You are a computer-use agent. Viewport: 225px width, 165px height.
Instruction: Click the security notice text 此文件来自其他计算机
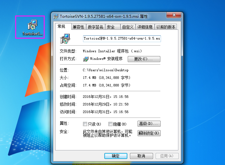[108, 133]
